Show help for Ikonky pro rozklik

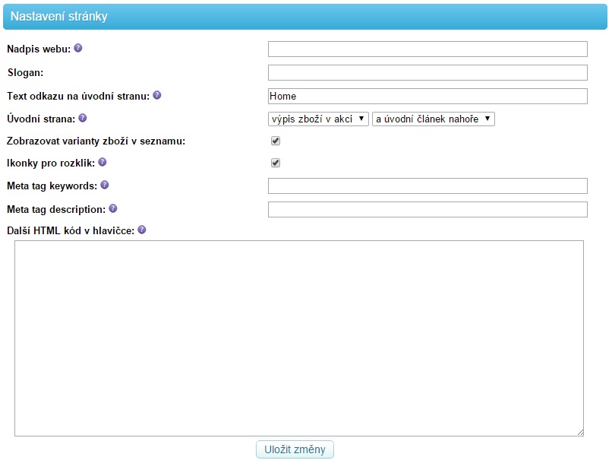103,162
